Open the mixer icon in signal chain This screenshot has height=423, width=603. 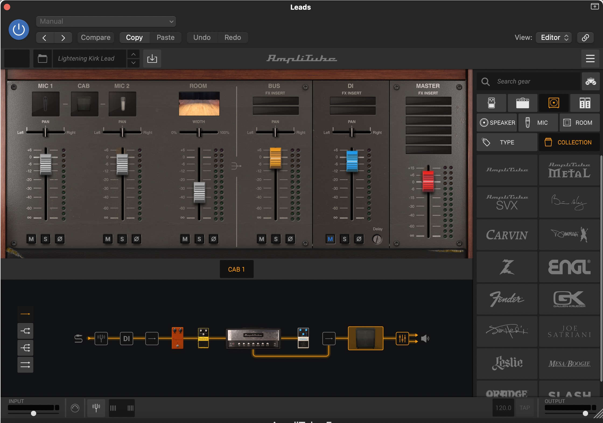point(402,338)
